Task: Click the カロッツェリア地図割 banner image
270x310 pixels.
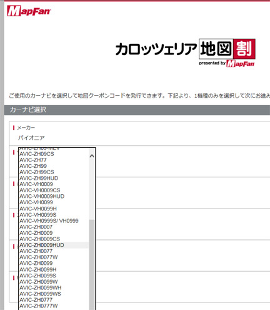Action: [x=185, y=53]
